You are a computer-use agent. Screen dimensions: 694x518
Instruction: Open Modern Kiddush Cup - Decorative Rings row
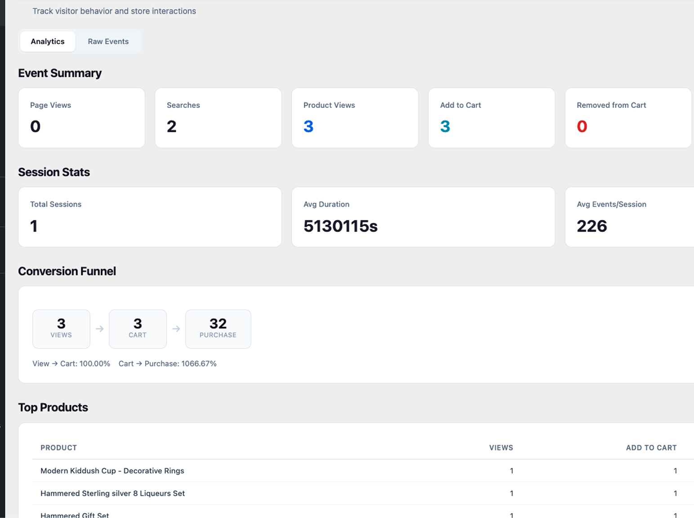[112, 471]
